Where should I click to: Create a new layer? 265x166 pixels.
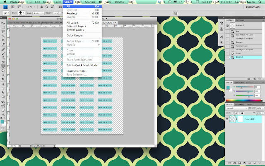[x=254, y=163]
